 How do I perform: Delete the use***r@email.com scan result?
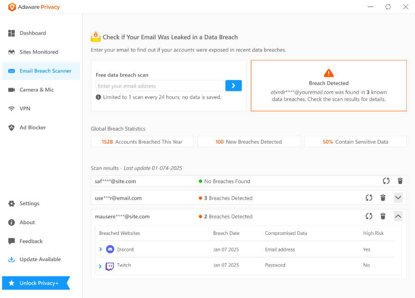[x=383, y=197]
